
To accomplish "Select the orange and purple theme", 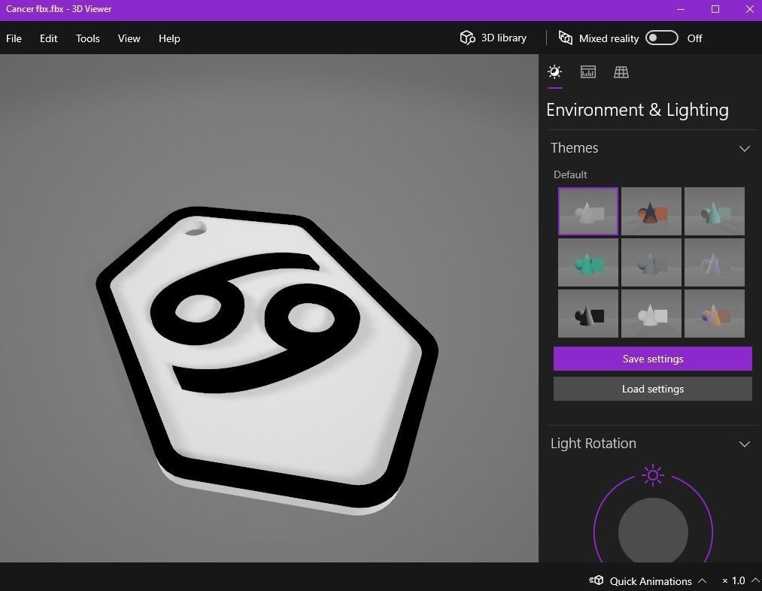I will (x=715, y=314).
